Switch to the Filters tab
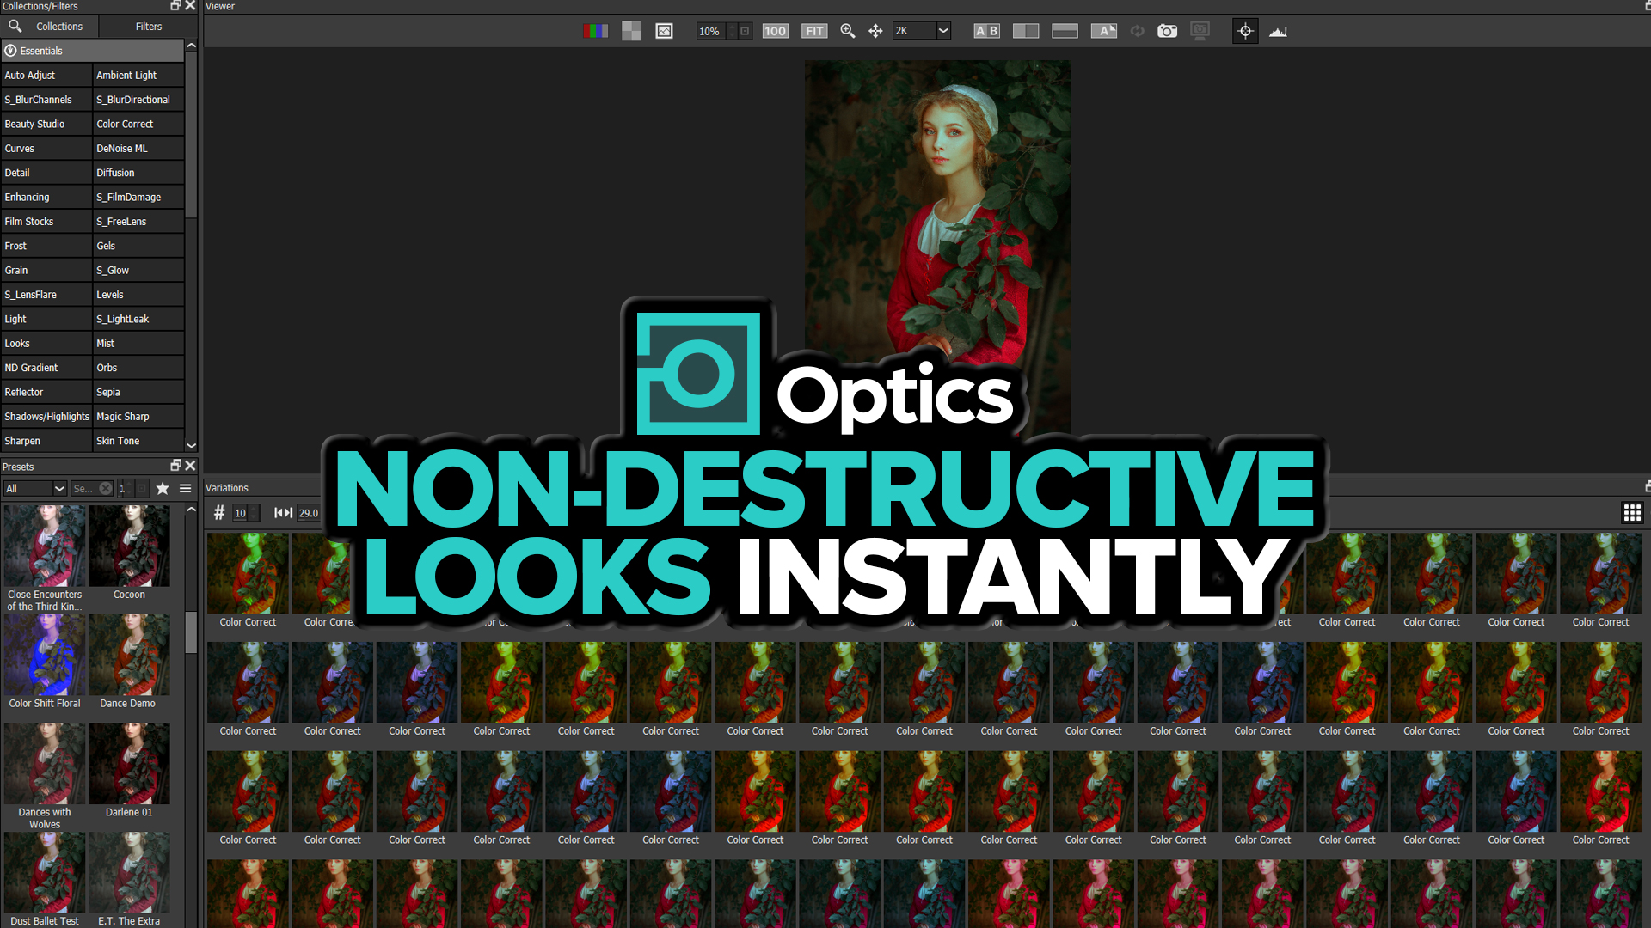This screenshot has height=928, width=1651. [148, 26]
